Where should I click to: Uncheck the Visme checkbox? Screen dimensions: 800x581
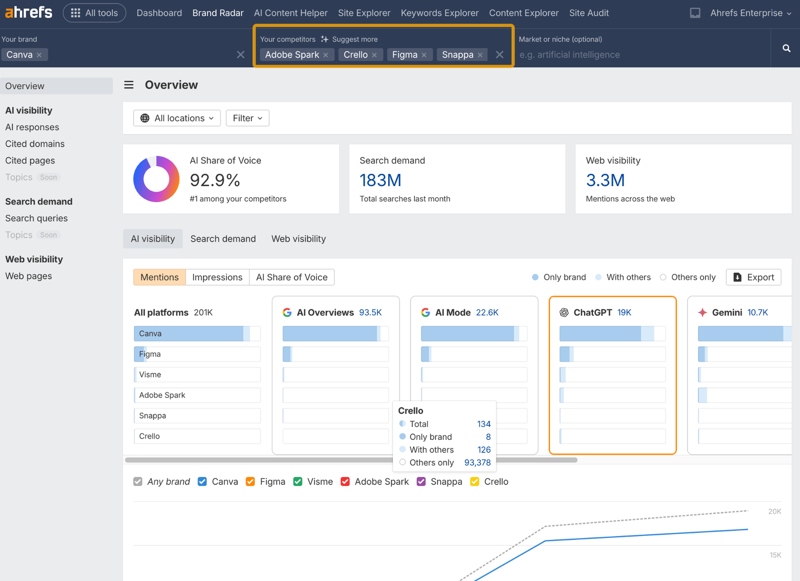pyautogui.click(x=297, y=481)
